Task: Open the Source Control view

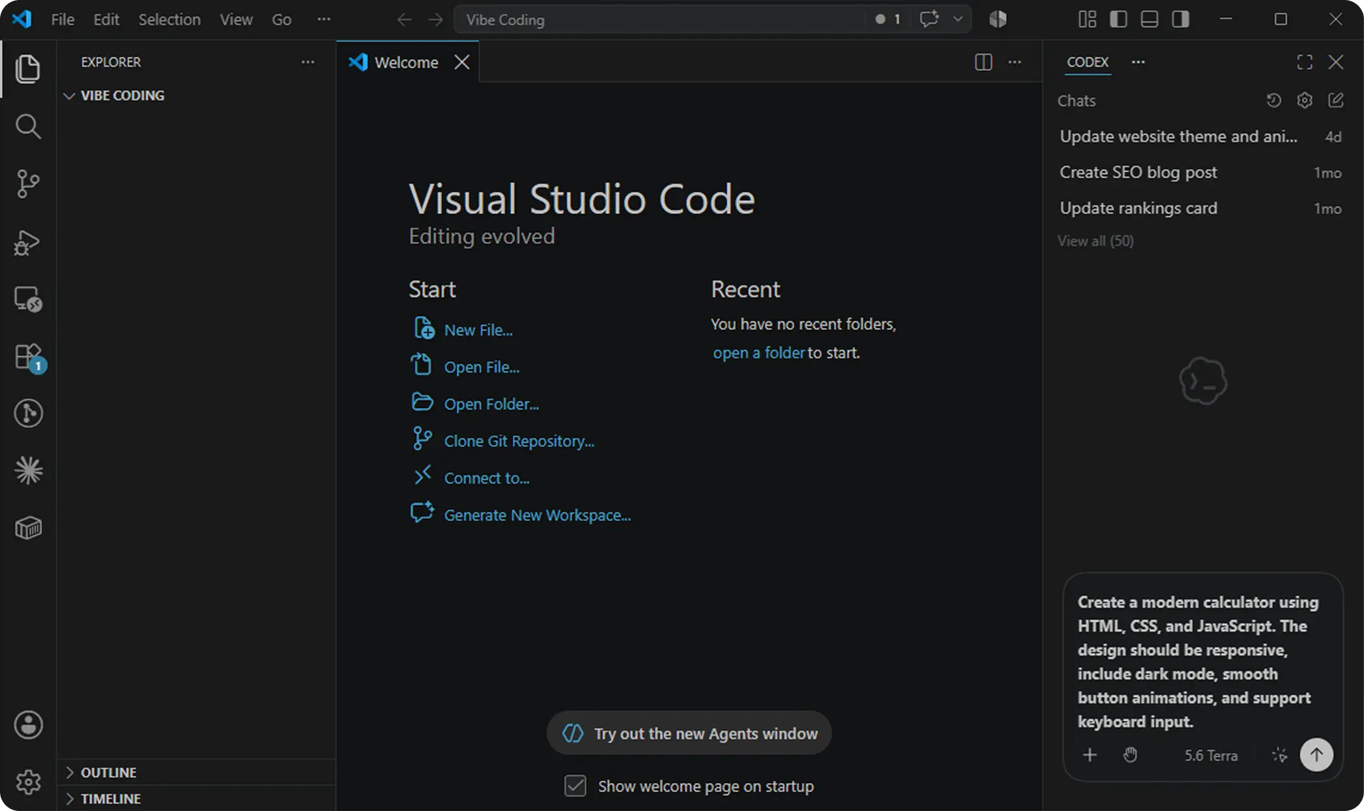Action: 27,184
